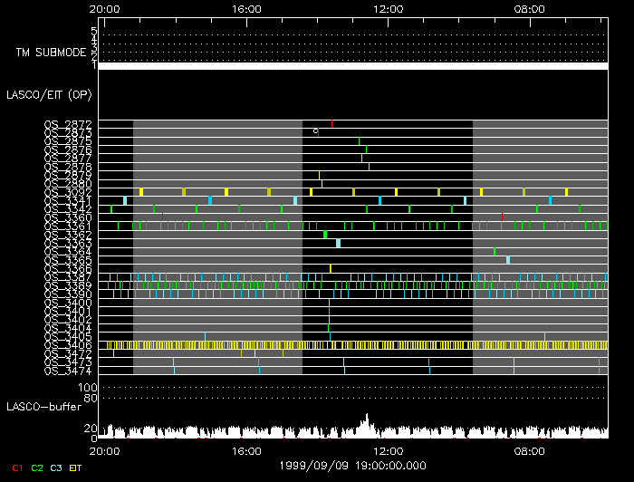Viewport: 634px width, 482px height.
Task: Select the light blue marker on OS_3365 row
Action: 508,260
